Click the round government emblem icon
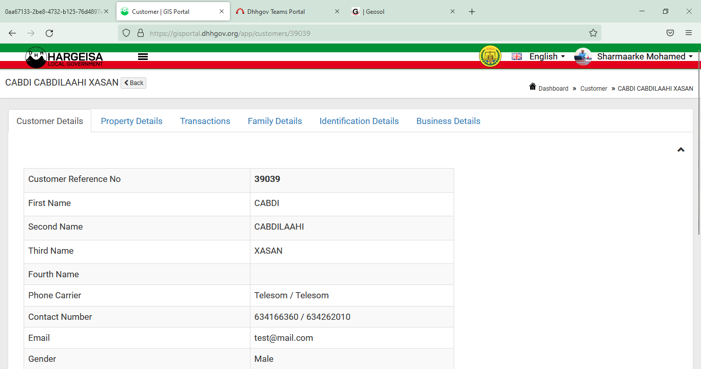The height and width of the screenshot is (369, 701). 490,56
